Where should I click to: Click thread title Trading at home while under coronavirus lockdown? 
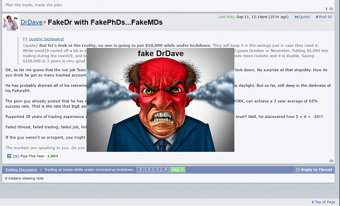tap(89, 170)
